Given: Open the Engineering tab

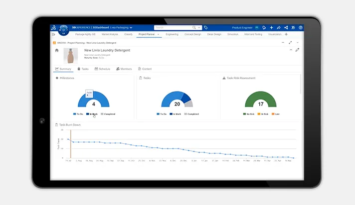Looking at the screenshot, I should [172, 34].
